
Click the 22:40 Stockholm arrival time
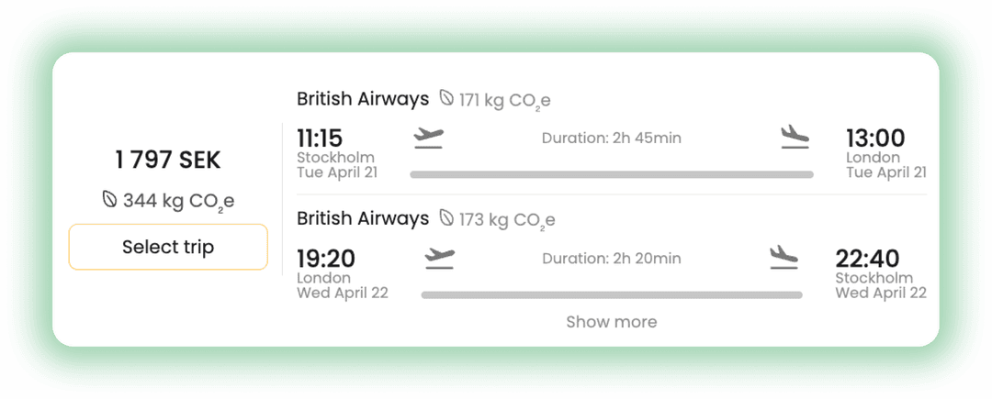coord(867,259)
